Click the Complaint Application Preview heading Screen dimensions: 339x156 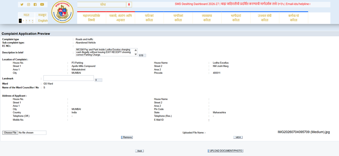[26, 34]
